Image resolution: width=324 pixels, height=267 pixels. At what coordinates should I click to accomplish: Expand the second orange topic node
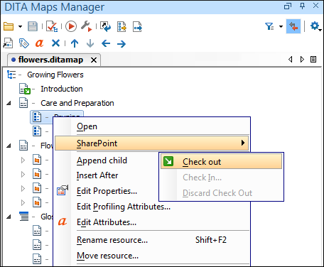[23, 175]
